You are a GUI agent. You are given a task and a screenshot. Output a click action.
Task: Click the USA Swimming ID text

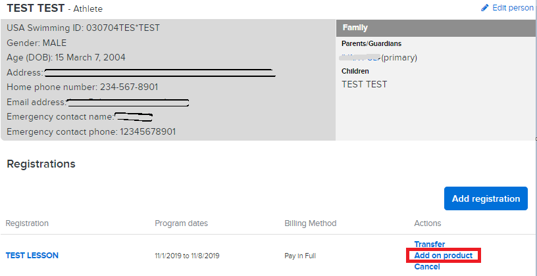(83, 28)
